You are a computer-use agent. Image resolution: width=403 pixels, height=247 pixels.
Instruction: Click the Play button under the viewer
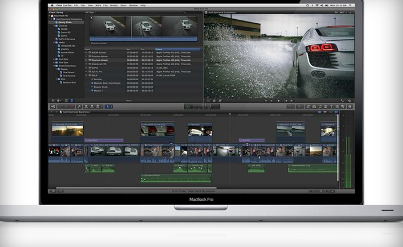pyautogui.click(x=279, y=101)
